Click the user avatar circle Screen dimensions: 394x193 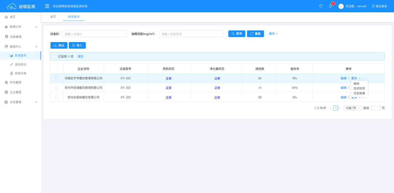coord(341,6)
